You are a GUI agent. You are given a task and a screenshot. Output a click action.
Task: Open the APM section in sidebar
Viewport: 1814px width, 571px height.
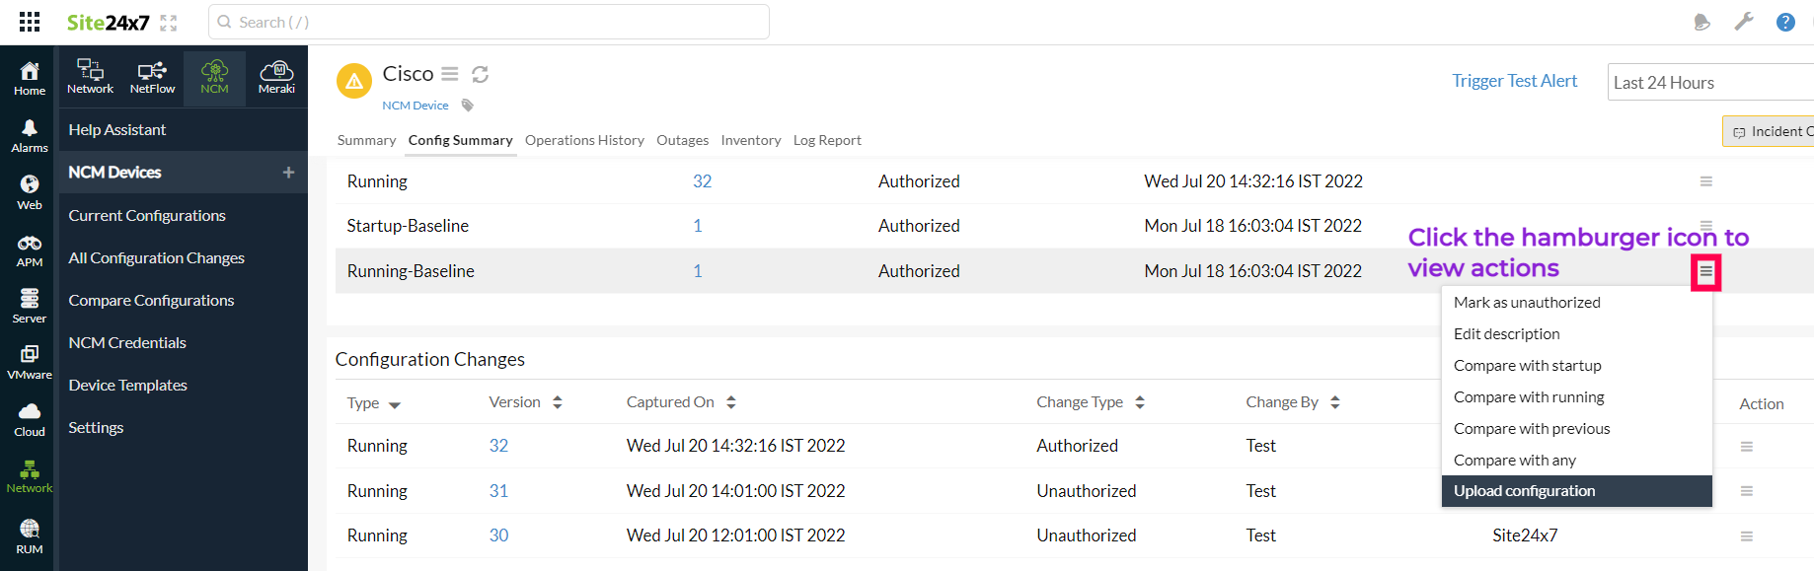(30, 250)
